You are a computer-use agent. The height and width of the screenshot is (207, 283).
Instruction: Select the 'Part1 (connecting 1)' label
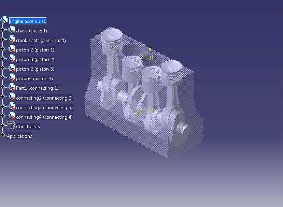(37, 88)
